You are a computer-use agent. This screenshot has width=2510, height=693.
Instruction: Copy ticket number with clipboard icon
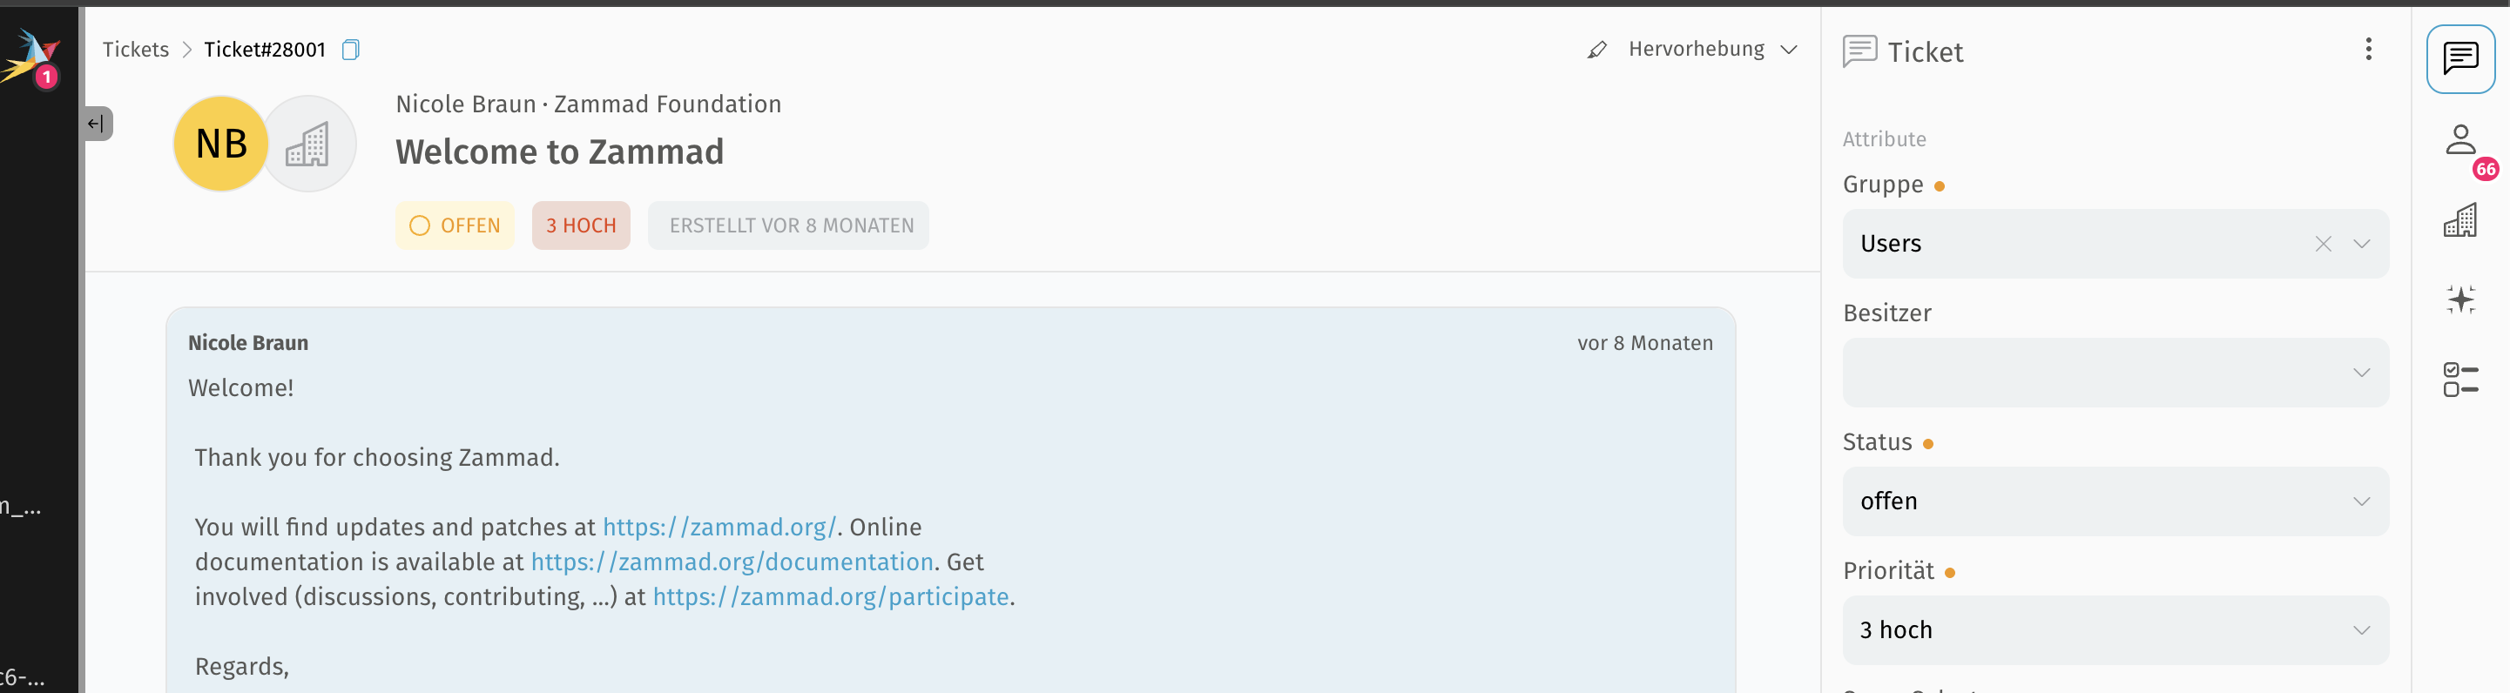click(x=351, y=50)
